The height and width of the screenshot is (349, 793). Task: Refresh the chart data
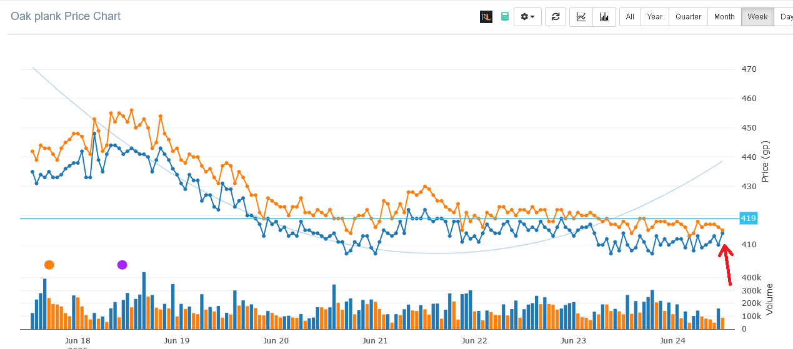pyautogui.click(x=556, y=17)
